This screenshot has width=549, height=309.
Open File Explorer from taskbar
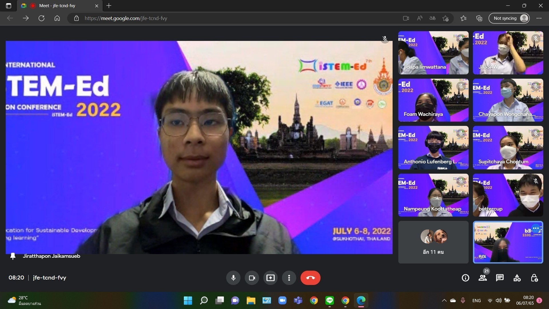coord(251,300)
